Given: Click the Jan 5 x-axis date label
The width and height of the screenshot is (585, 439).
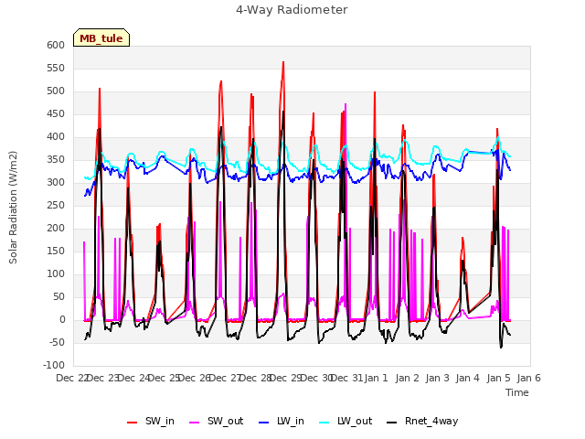Looking at the screenshot, I should tap(498, 378).
